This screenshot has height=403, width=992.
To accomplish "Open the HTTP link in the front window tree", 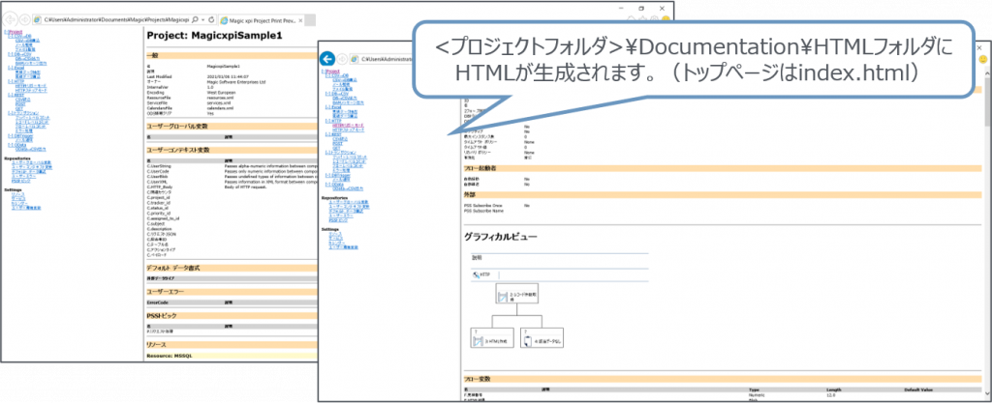I will pos(336,120).
